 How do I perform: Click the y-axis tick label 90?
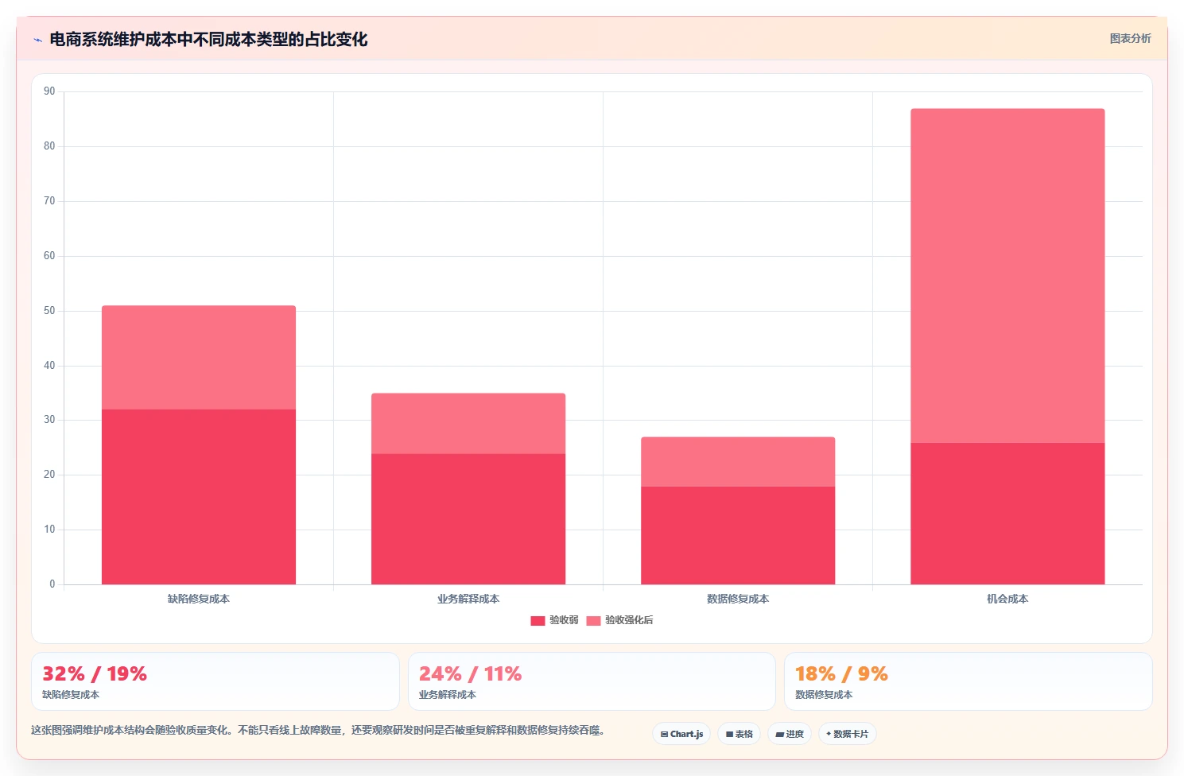[49, 91]
